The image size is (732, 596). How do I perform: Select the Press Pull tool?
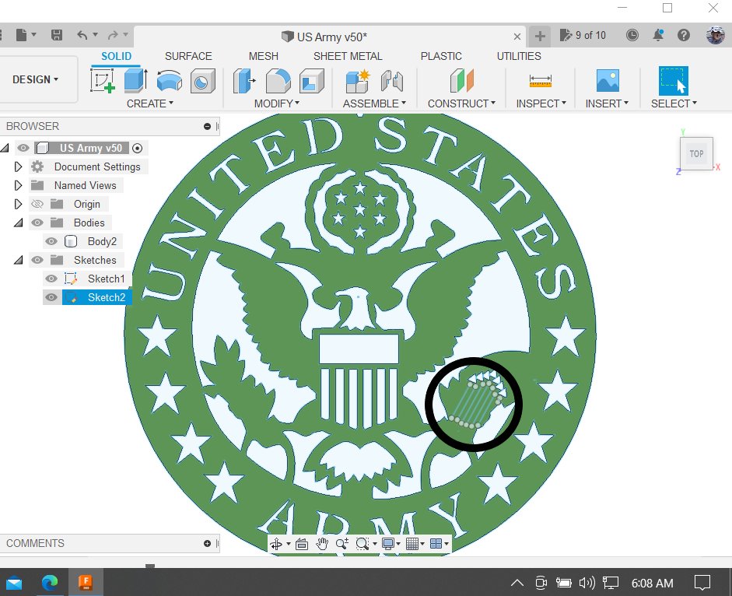coord(244,80)
